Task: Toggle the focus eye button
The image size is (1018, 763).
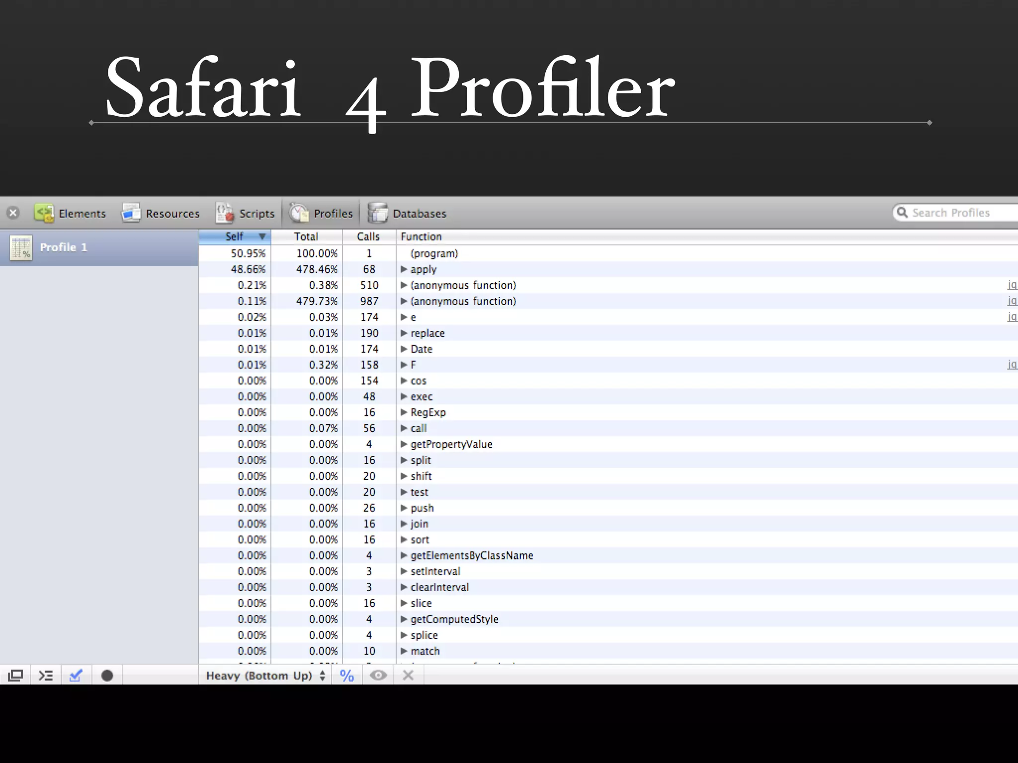Action: pos(378,676)
